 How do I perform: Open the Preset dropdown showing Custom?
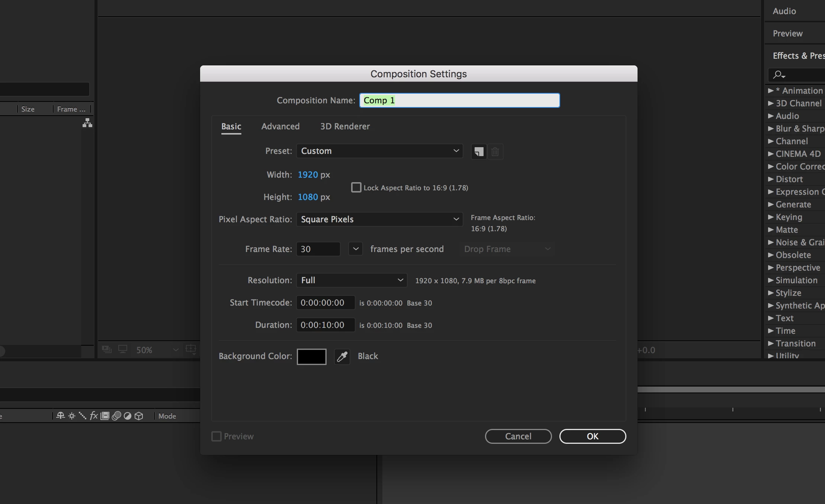click(x=379, y=151)
